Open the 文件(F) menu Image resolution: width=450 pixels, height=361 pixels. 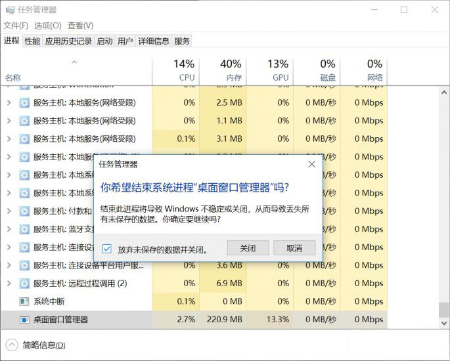(16, 26)
